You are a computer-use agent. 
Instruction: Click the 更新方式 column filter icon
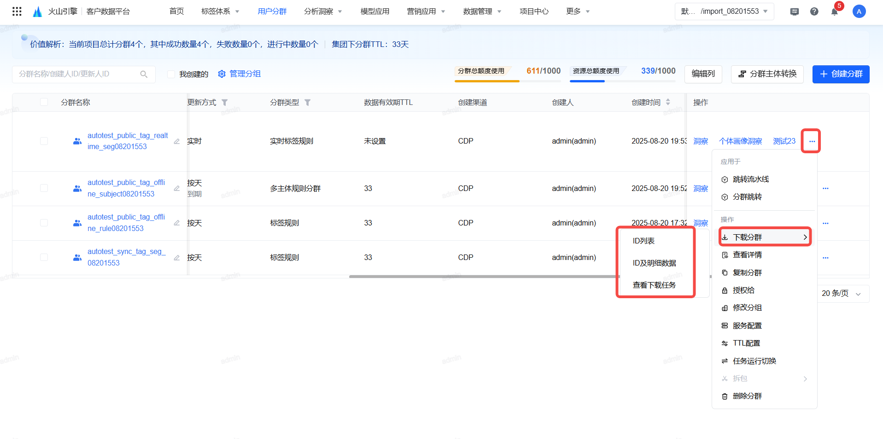point(224,103)
